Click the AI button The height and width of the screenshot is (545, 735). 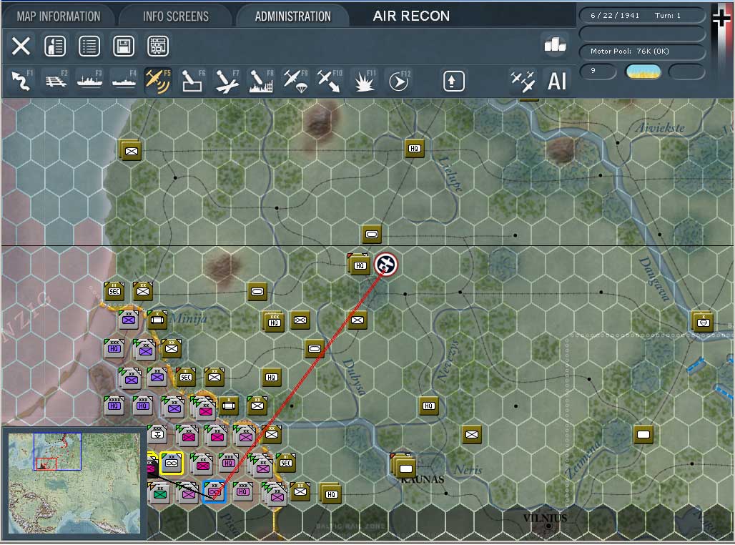pyautogui.click(x=557, y=81)
